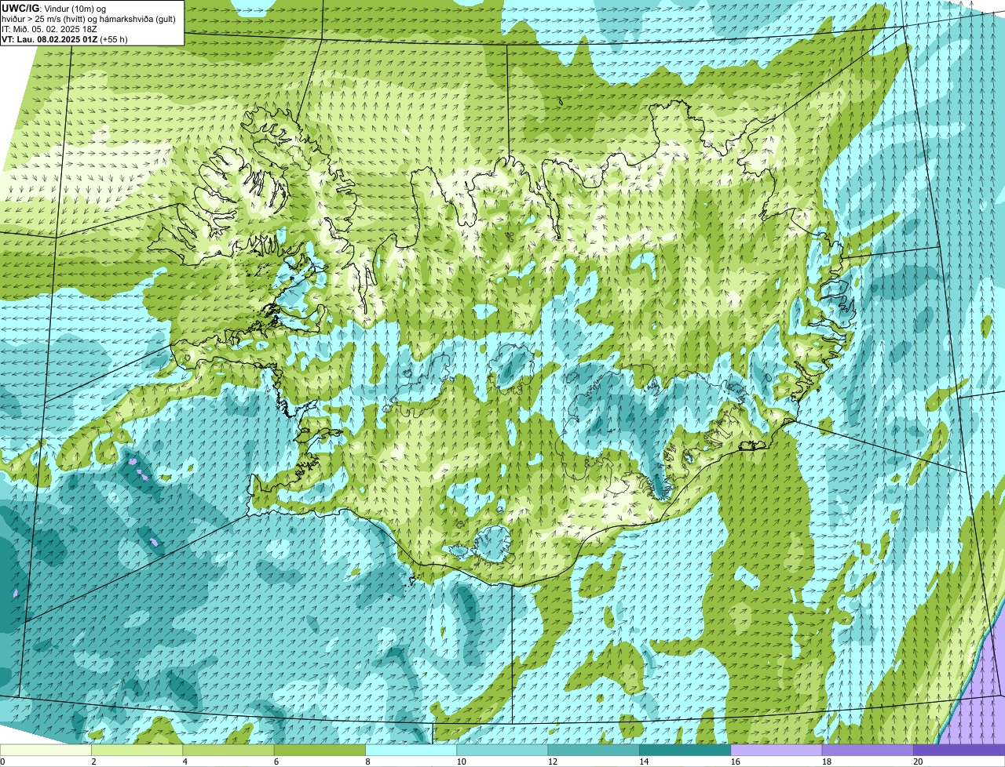Click the legend tick label '10'
The height and width of the screenshot is (767, 1005).
460,762
